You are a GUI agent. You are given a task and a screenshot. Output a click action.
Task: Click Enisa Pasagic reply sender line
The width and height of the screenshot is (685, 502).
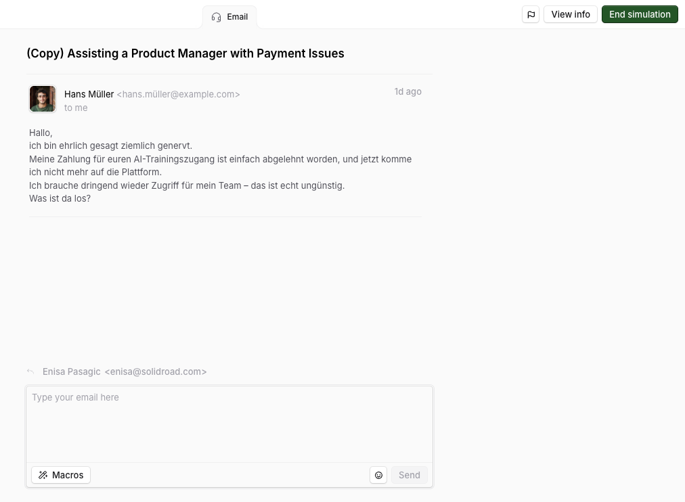click(125, 371)
